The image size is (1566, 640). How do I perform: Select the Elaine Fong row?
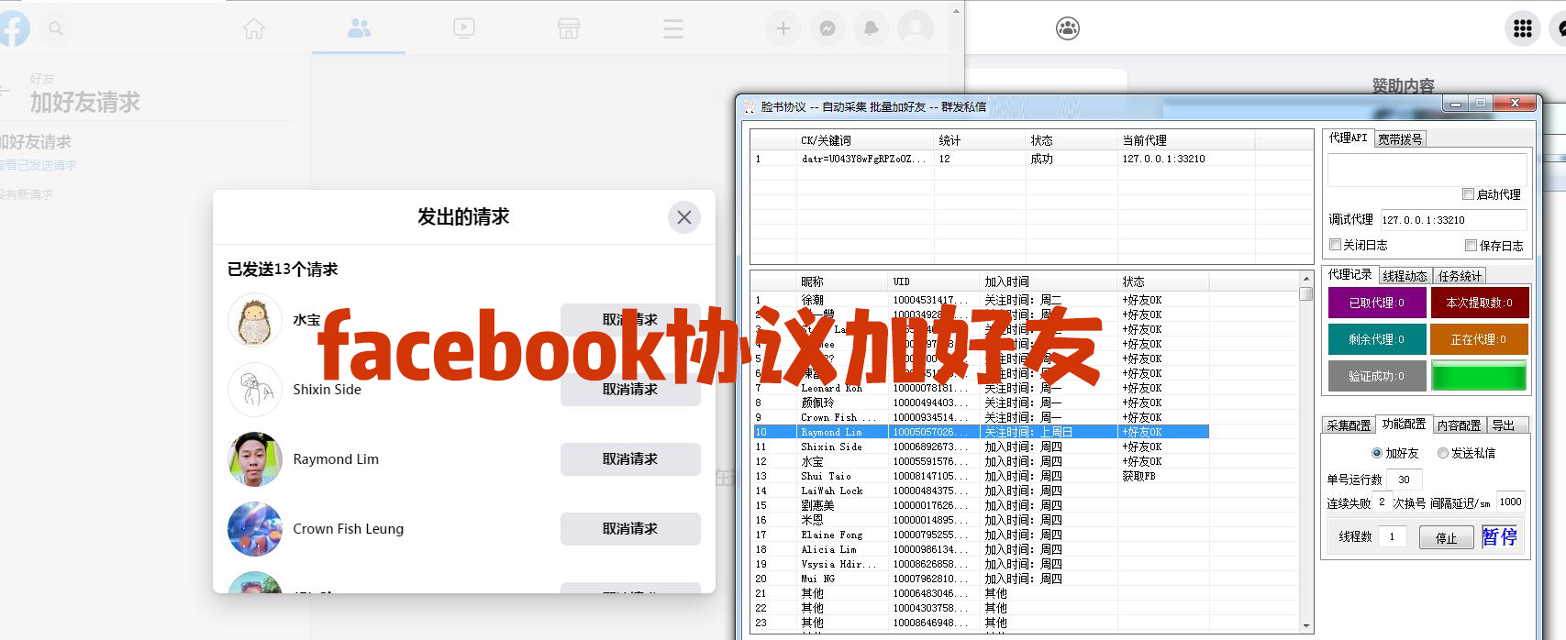click(x=980, y=535)
